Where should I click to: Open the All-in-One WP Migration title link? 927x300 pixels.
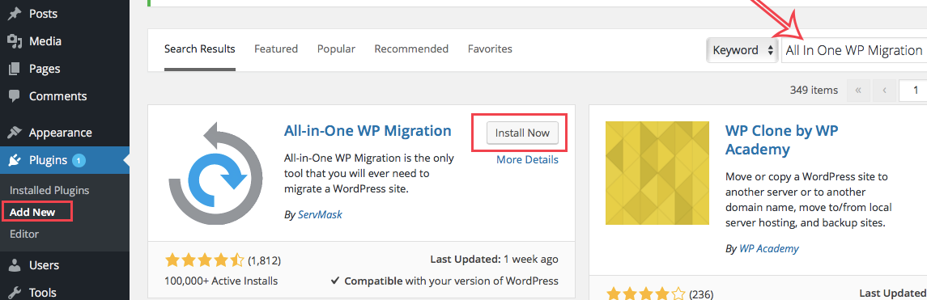pyautogui.click(x=368, y=130)
